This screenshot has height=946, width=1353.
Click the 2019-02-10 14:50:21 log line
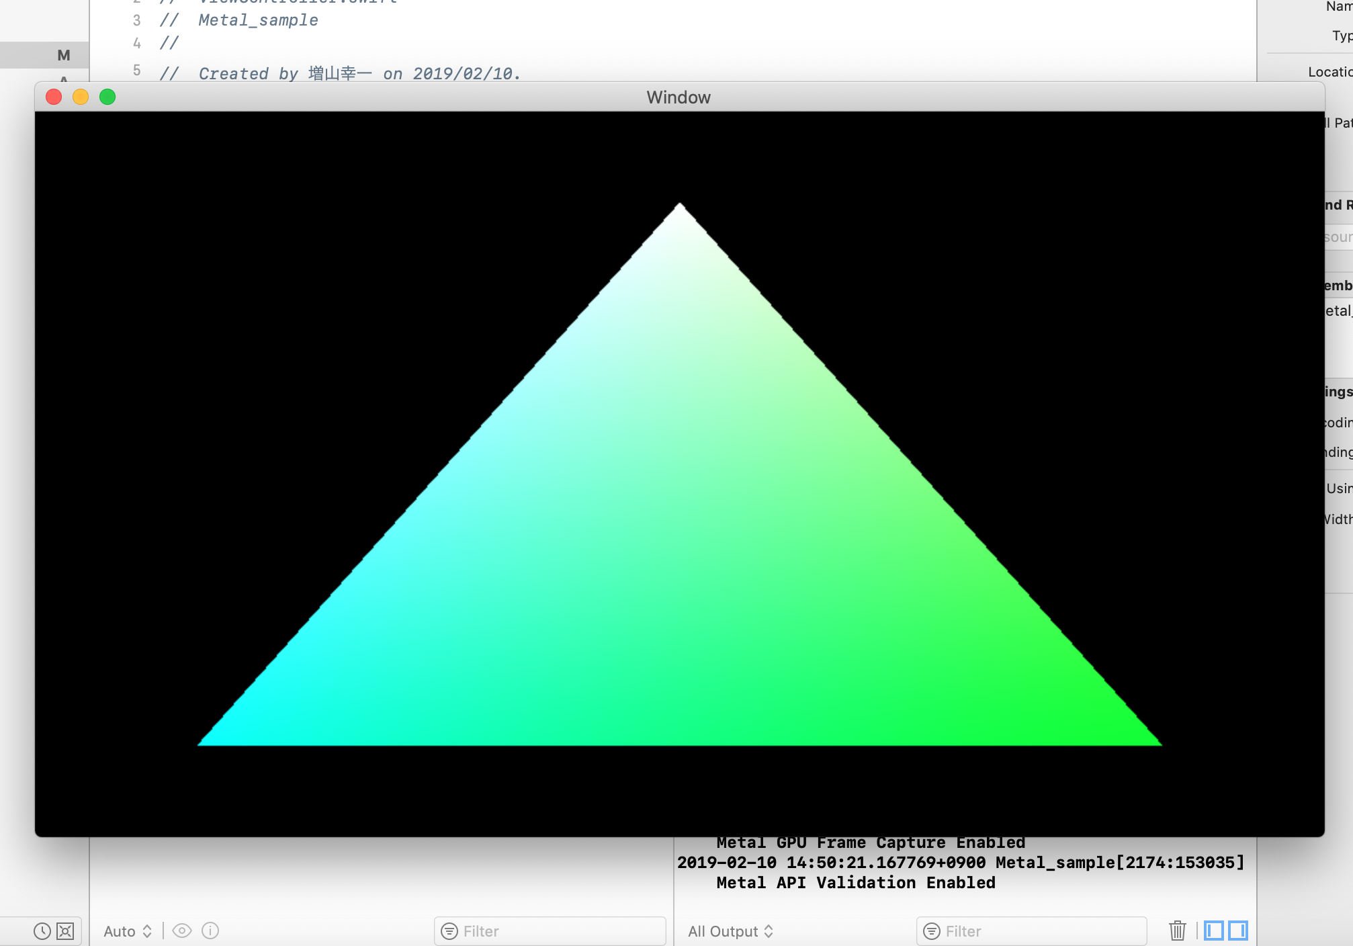pyautogui.click(x=961, y=863)
